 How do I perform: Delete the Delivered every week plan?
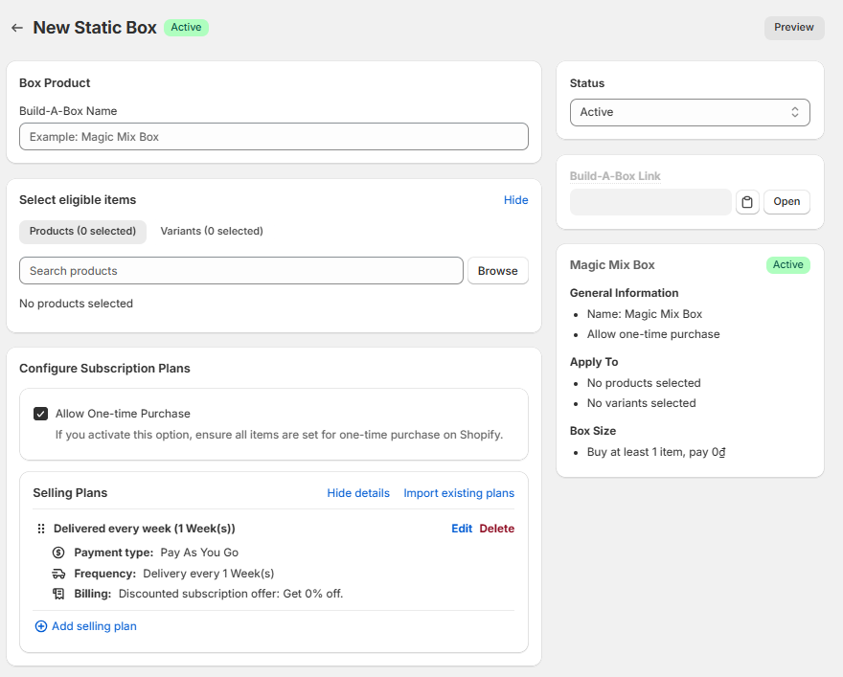pyautogui.click(x=497, y=529)
